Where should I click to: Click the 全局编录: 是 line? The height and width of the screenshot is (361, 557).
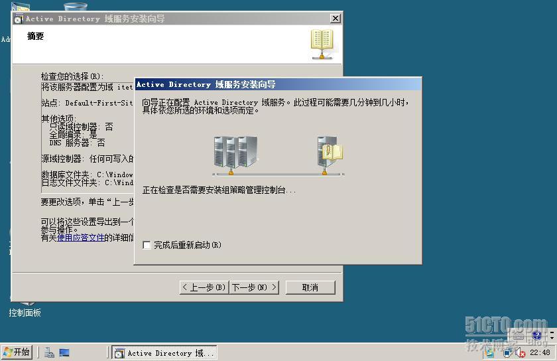point(73,135)
